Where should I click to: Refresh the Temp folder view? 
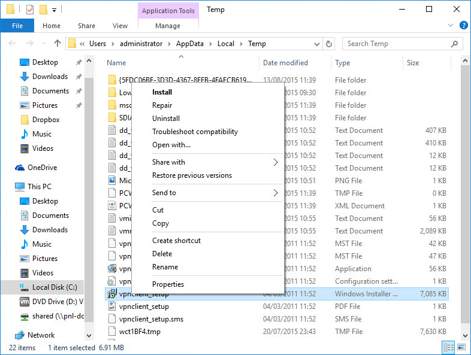[329, 44]
